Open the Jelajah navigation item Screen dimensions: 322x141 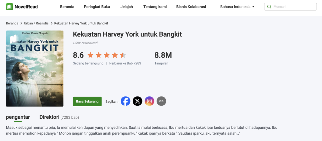pyautogui.click(x=126, y=7)
